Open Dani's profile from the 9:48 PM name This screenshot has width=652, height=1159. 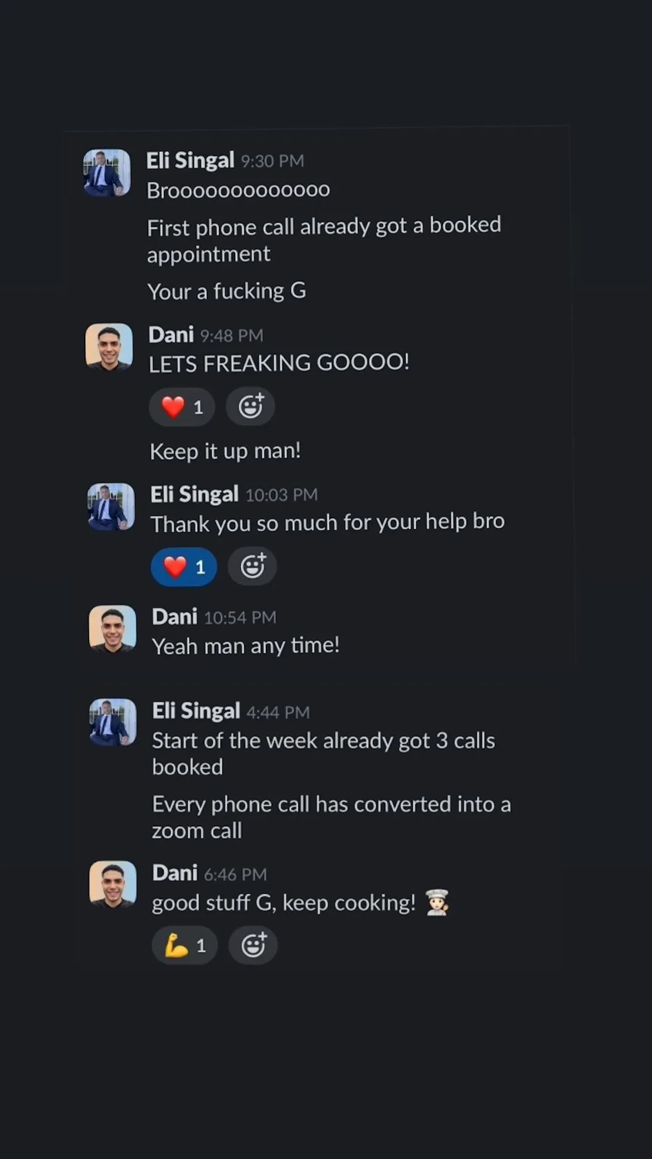point(171,335)
